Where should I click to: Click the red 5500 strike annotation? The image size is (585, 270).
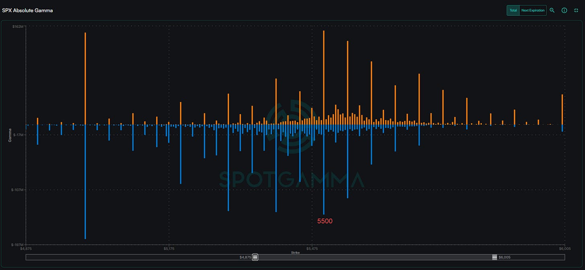pos(325,221)
